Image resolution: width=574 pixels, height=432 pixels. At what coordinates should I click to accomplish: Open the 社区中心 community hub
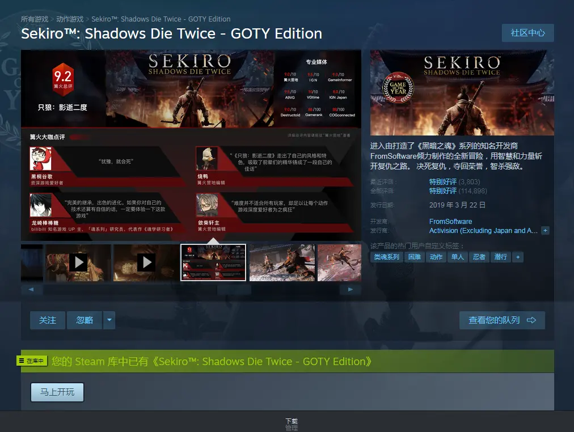point(527,33)
